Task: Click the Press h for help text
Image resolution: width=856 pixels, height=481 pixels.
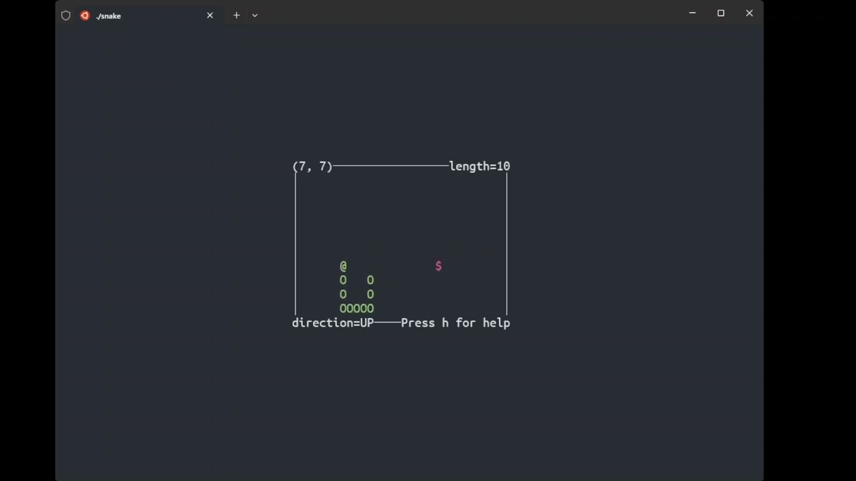Action: pos(455,323)
